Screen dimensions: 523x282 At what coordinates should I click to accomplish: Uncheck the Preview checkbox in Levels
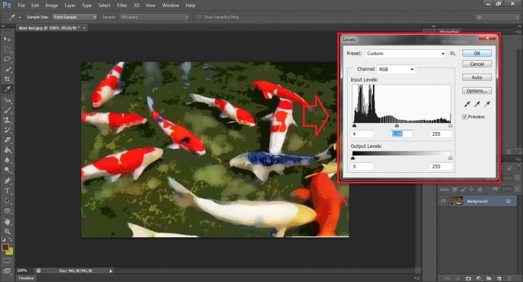pos(465,117)
